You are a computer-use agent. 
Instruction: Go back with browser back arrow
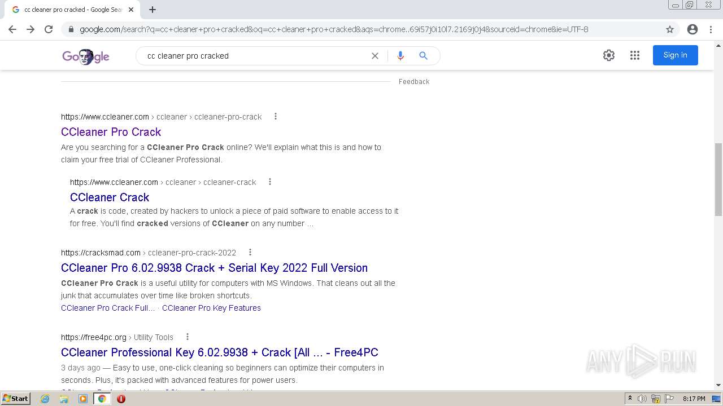coord(12,29)
